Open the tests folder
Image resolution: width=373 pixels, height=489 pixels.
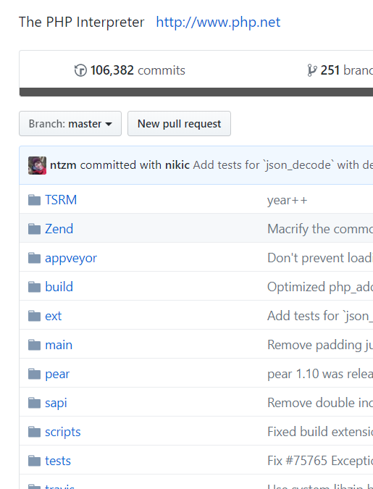tap(58, 461)
